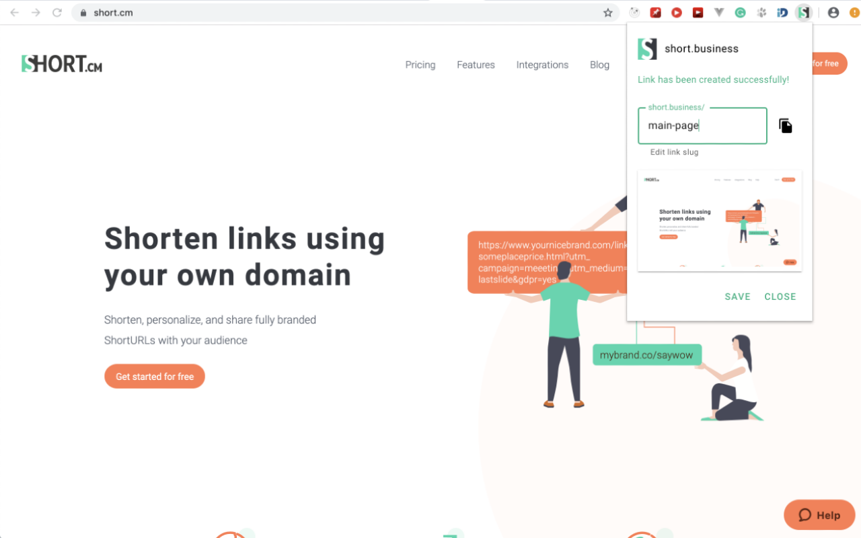Open the iD extension icon
This screenshot has width=861, height=538.
pos(782,12)
